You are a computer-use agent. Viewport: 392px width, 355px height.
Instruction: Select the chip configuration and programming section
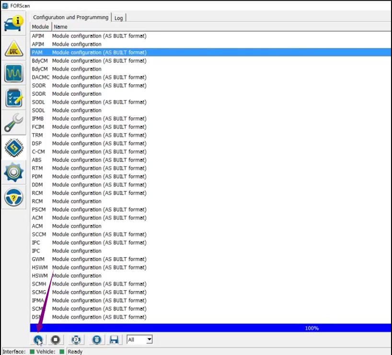click(x=14, y=148)
